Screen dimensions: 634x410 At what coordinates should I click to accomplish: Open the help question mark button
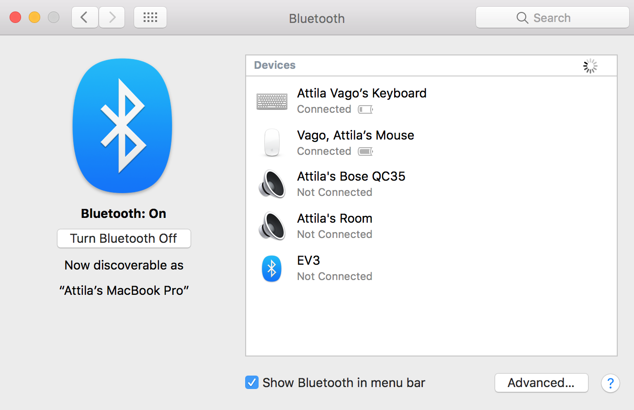[610, 383]
